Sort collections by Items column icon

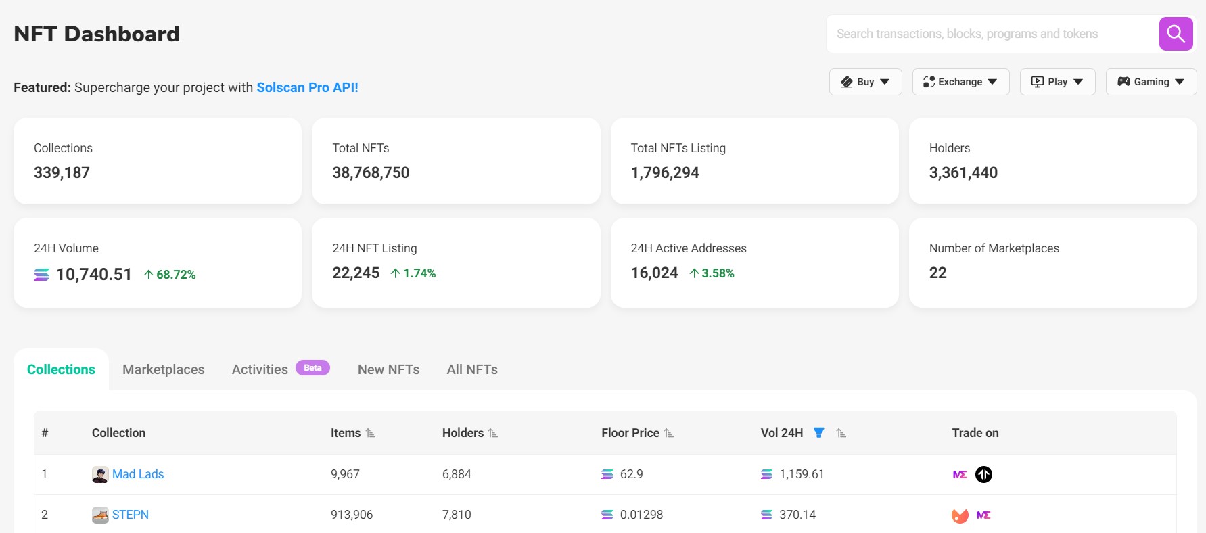pyautogui.click(x=371, y=433)
